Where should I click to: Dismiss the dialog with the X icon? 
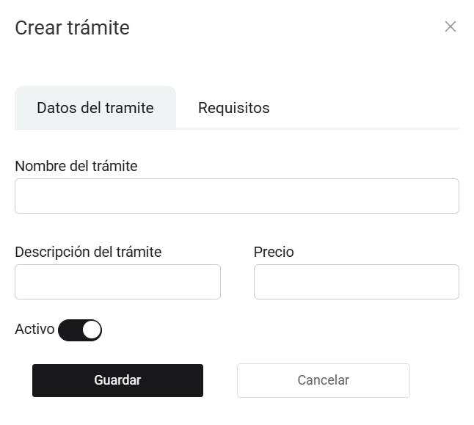(451, 27)
